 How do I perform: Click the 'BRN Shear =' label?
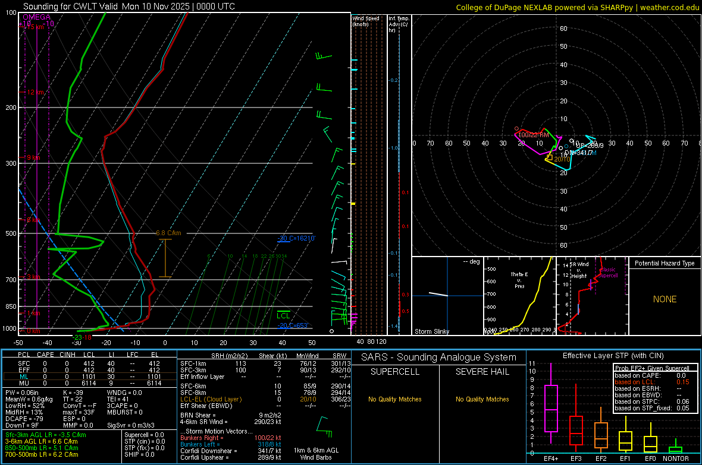198,415
